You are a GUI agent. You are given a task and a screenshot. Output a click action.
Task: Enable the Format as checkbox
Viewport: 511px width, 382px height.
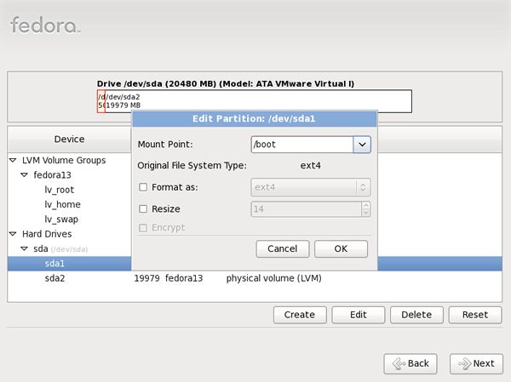(143, 187)
